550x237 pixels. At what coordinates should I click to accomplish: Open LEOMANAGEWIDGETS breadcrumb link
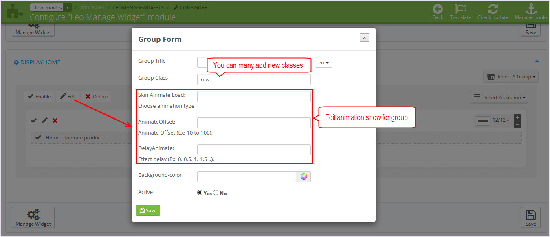(x=138, y=7)
